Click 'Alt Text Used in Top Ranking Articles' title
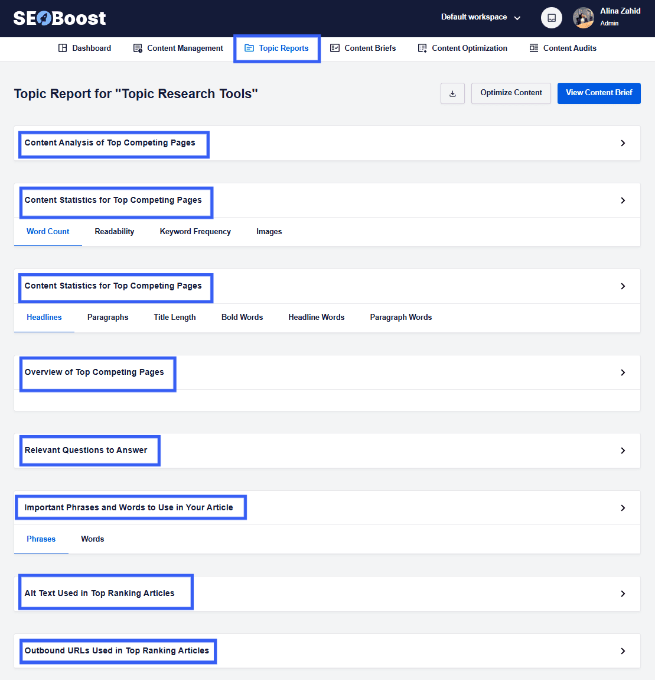Image resolution: width=655 pixels, height=680 pixels. click(99, 593)
